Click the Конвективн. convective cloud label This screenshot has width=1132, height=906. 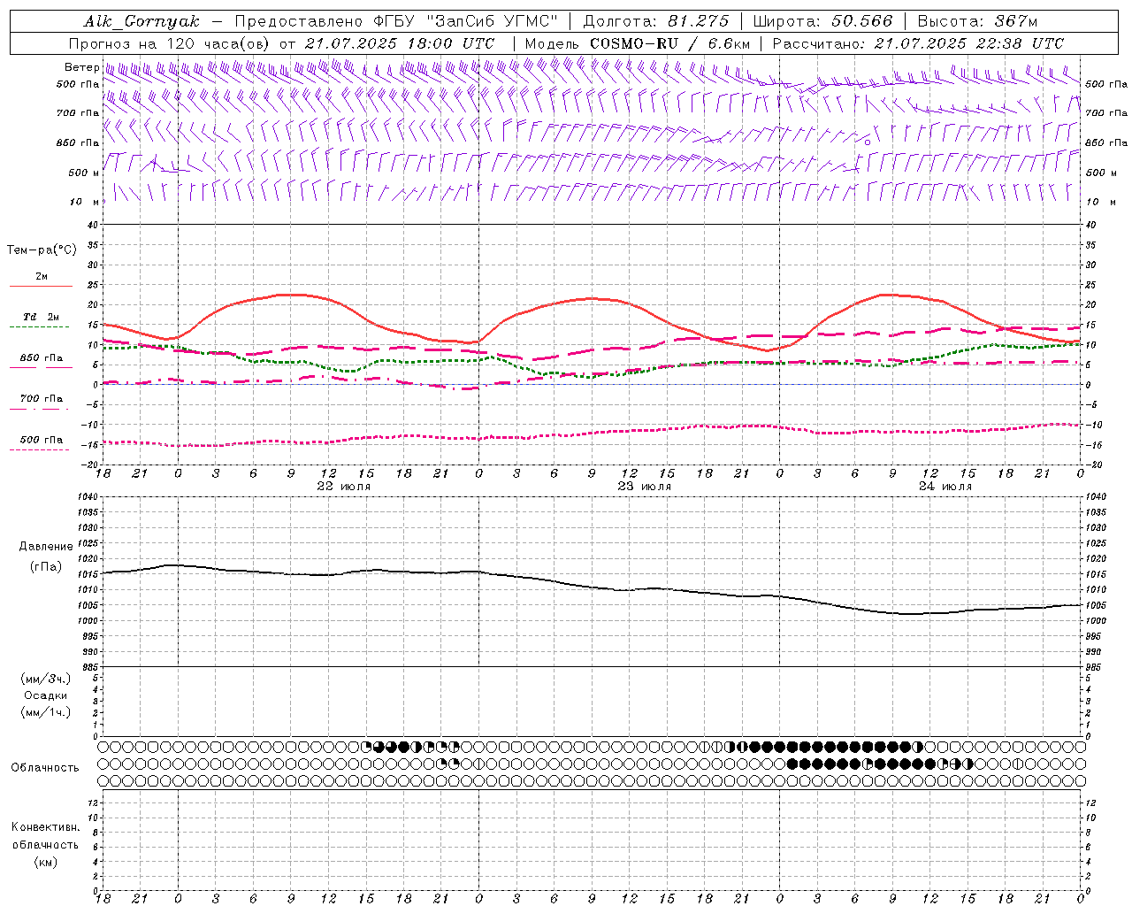click(x=45, y=827)
